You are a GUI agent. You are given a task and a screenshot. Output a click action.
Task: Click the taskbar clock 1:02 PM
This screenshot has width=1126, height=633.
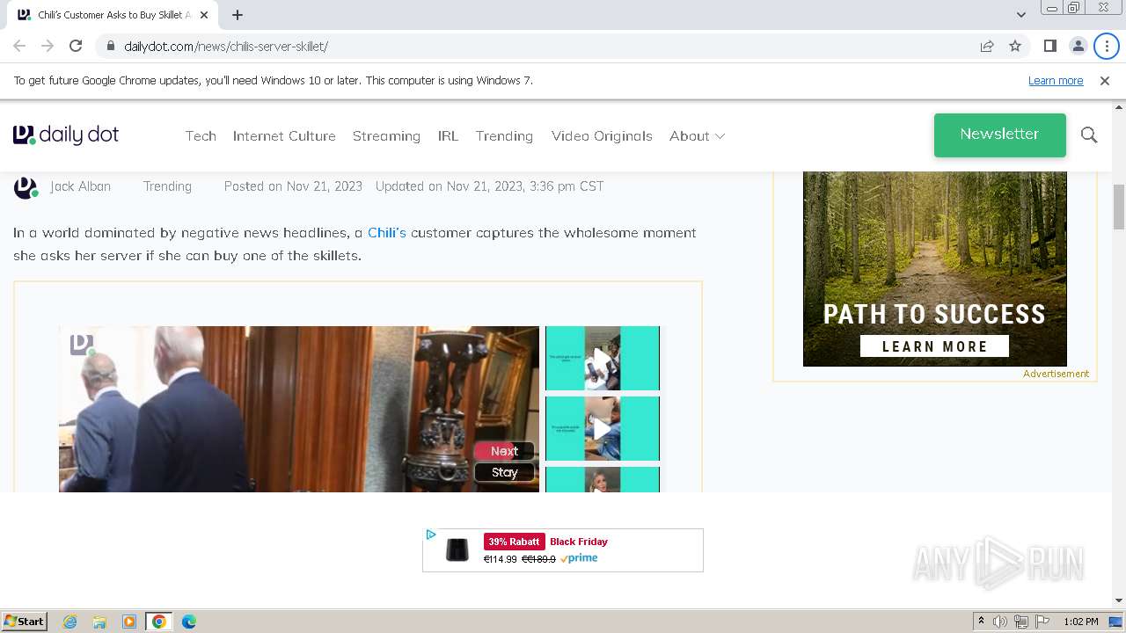(x=1080, y=622)
